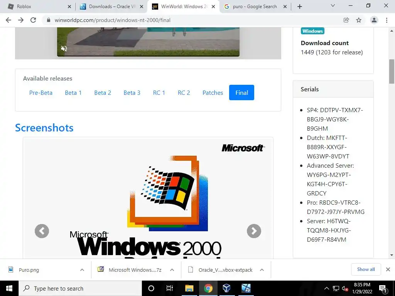
Task: Open the clock and date
Action: (x=362, y=288)
